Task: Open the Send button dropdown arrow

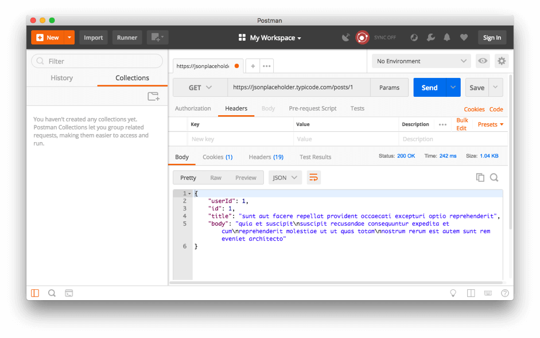Action: 453,88
